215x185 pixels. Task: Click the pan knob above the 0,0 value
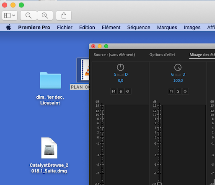point(120,67)
